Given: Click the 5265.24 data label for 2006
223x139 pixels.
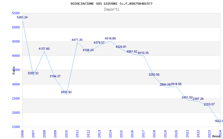Looking at the screenshot, I should pos(22,17).
